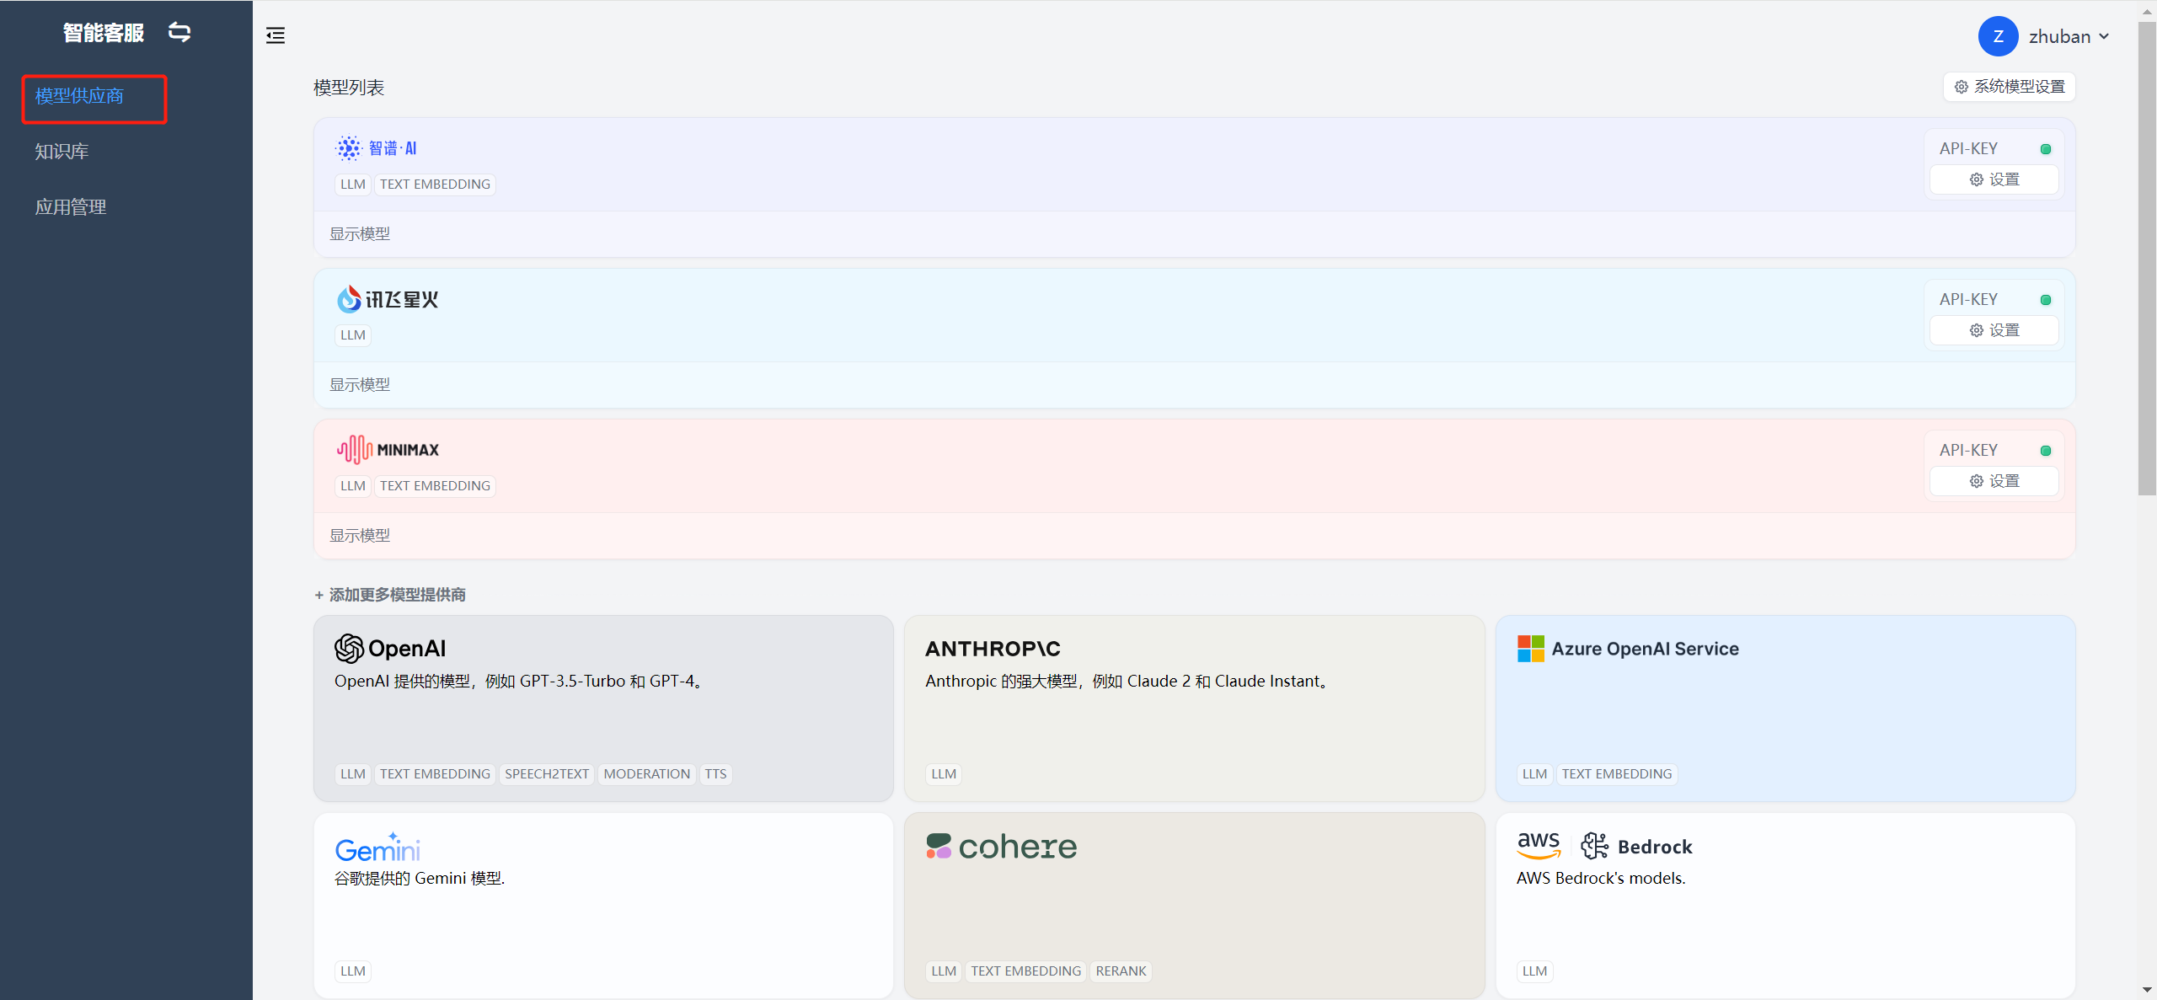Click SPEECH2TEXT tag on OpenAI card

[547, 774]
